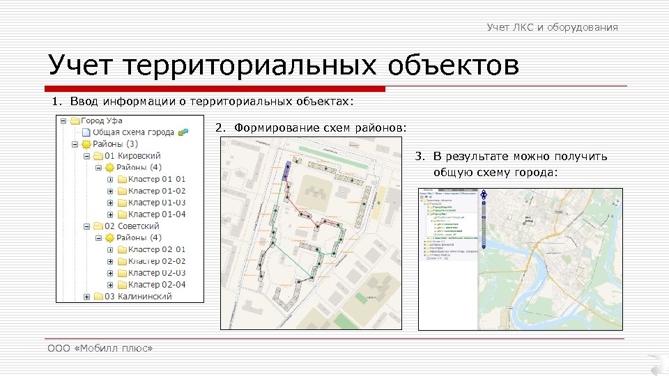This screenshot has width=669, height=376.
Task: Select the 01 Кировский label
Action: click(x=132, y=156)
